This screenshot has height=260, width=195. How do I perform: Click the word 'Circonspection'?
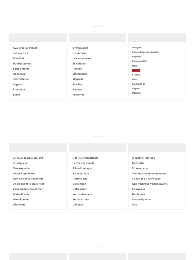click(x=139, y=61)
